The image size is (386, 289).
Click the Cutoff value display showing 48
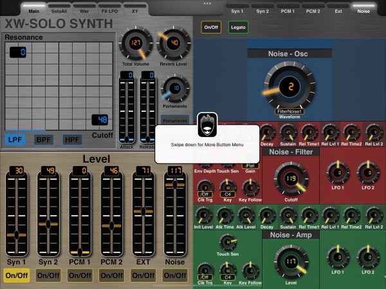click(x=100, y=120)
